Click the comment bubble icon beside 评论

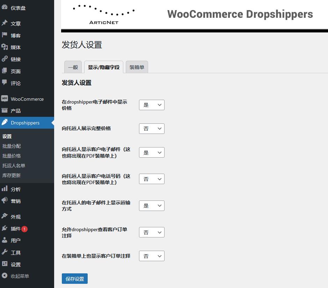tap(5, 83)
